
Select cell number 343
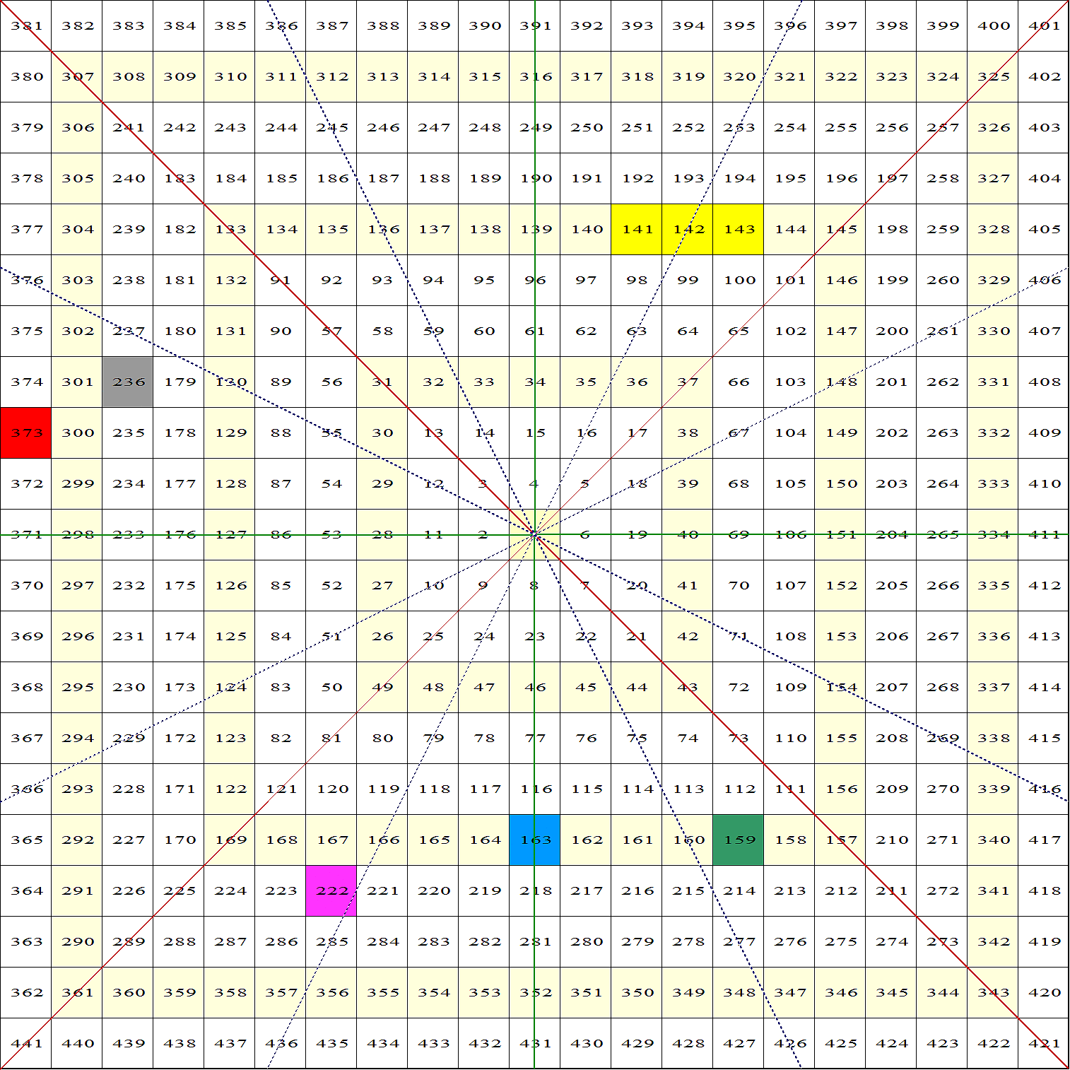pyautogui.click(x=992, y=992)
